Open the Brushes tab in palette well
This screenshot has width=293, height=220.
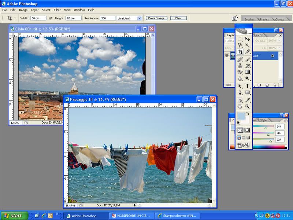tap(249, 19)
